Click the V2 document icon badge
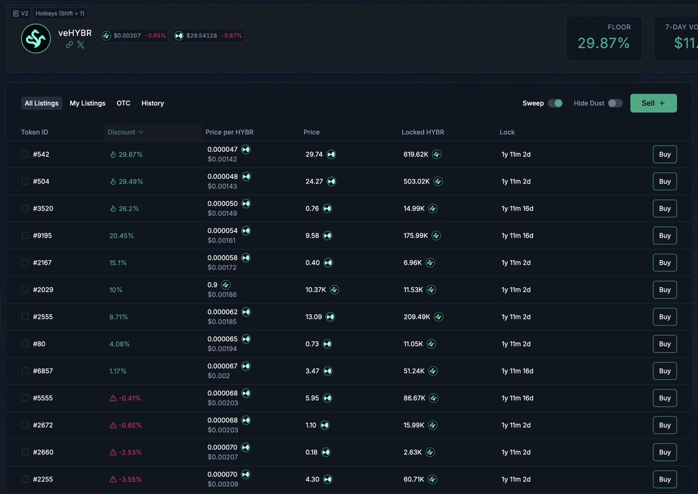Viewport: 698px width, 494px height. click(x=20, y=13)
